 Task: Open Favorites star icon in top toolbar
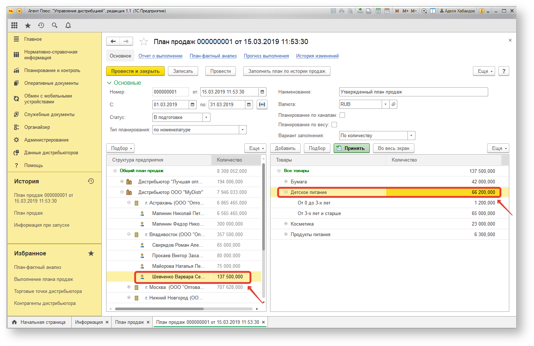click(x=28, y=25)
